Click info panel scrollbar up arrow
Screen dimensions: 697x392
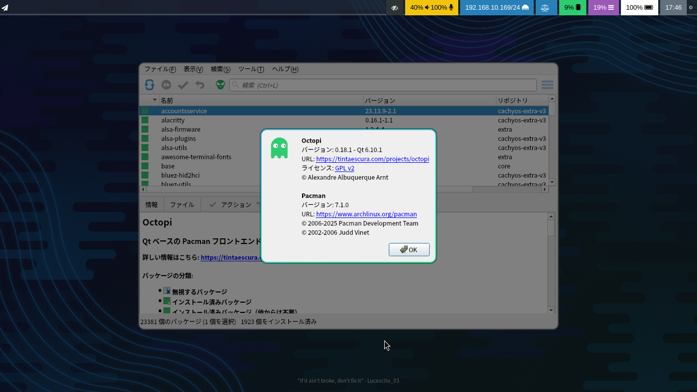(x=551, y=216)
